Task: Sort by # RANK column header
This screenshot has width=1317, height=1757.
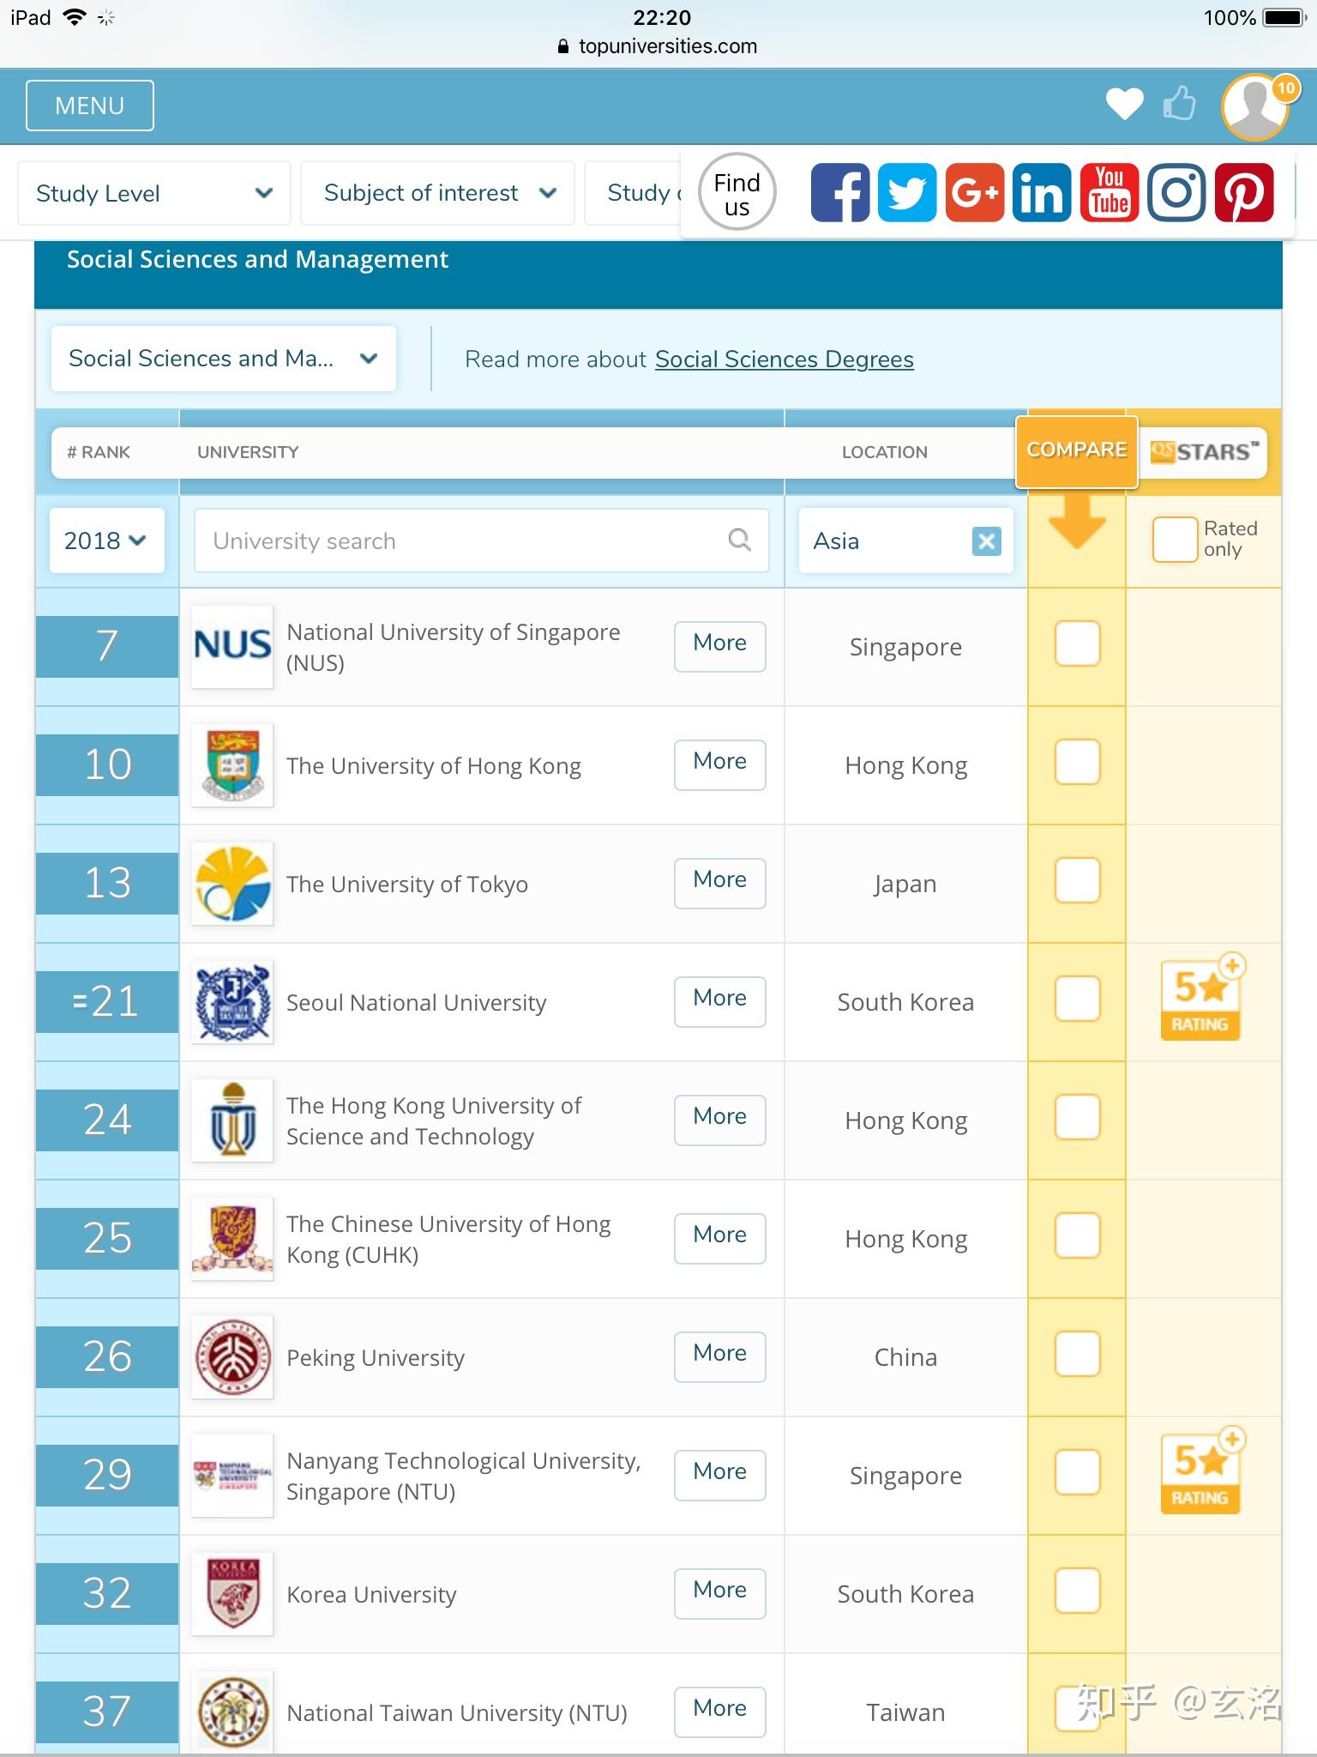Action: (x=99, y=452)
